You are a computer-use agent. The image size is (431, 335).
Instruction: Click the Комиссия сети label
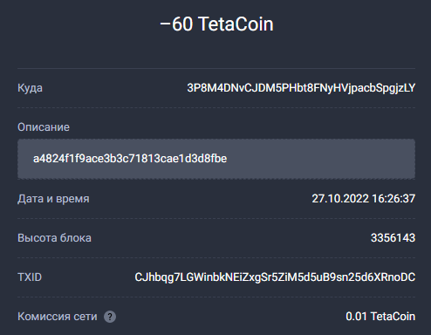(58, 317)
